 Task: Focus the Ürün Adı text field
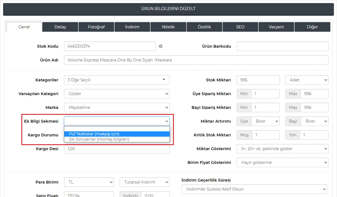coord(196,60)
